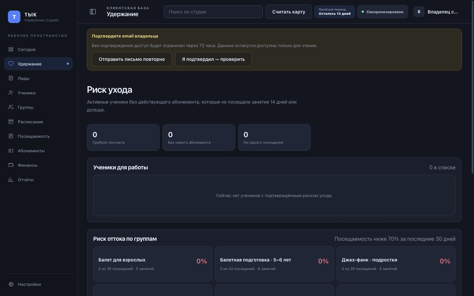The height and width of the screenshot is (296, 474).
Task: Click the 0 в списке counter
Action: pyautogui.click(x=442, y=167)
